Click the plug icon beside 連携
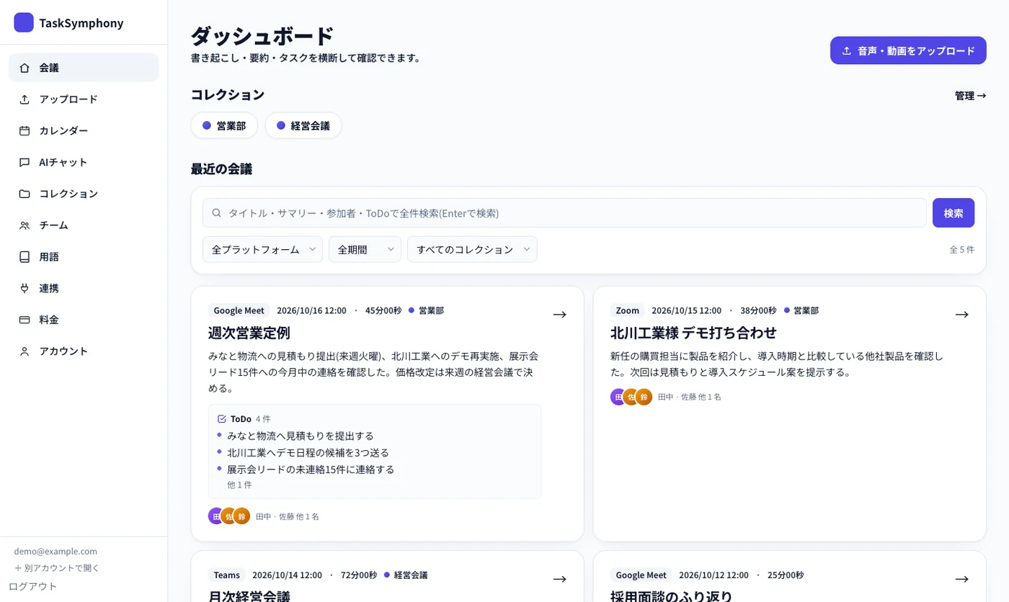1009x602 pixels. pyautogui.click(x=25, y=288)
